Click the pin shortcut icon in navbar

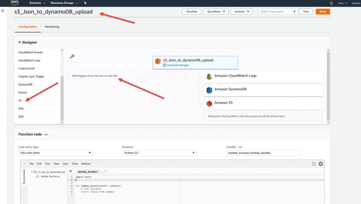pos(86,3)
